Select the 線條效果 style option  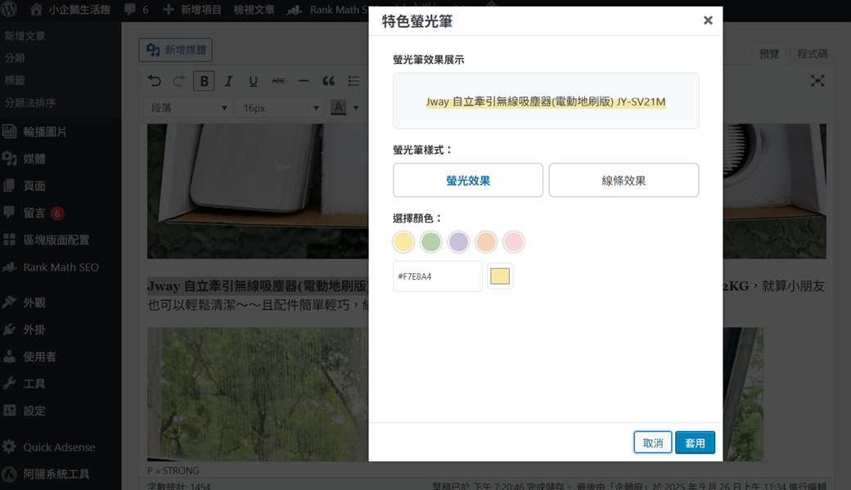(624, 180)
